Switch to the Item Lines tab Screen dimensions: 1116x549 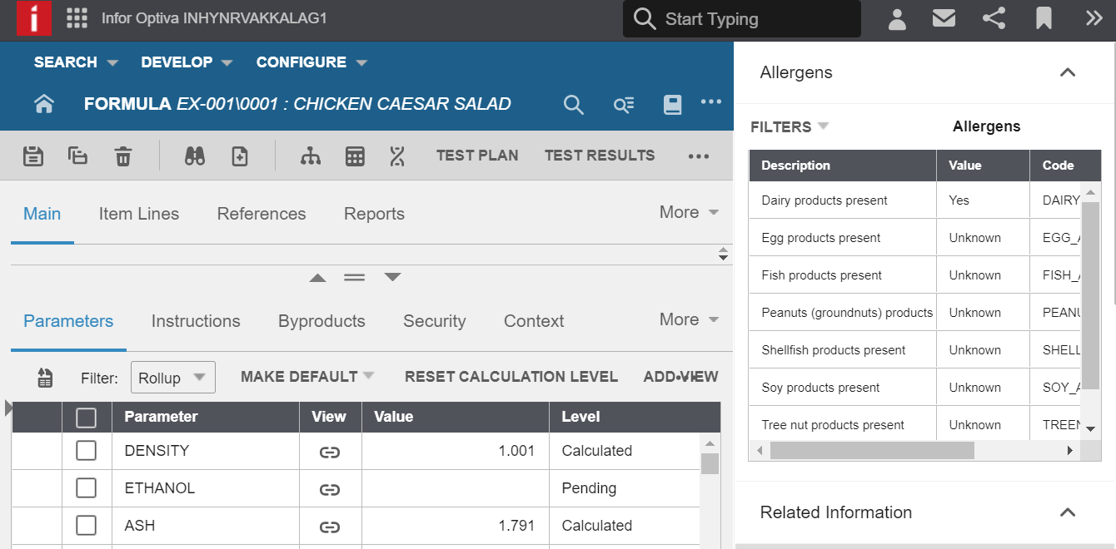tap(138, 213)
